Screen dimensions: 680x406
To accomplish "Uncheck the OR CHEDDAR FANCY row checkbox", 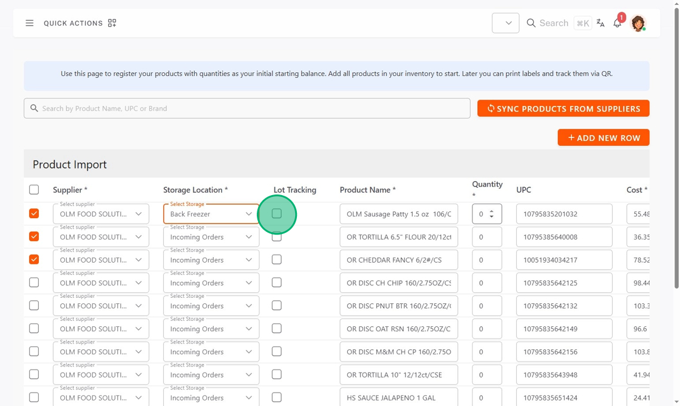I will tap(34, 260).
